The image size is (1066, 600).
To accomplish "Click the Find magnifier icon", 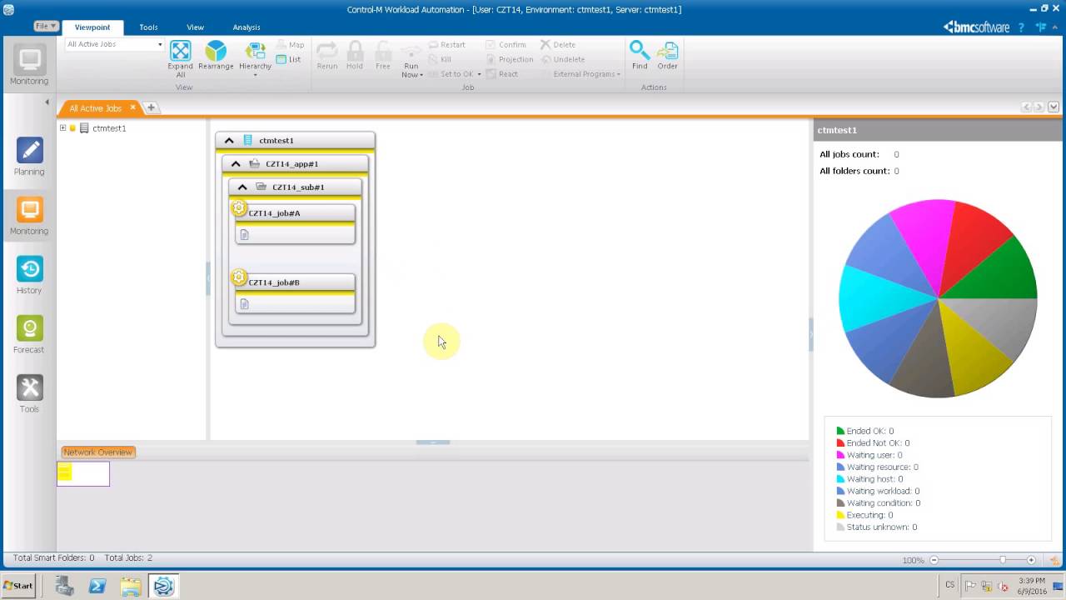I will (x=640, y=51).
